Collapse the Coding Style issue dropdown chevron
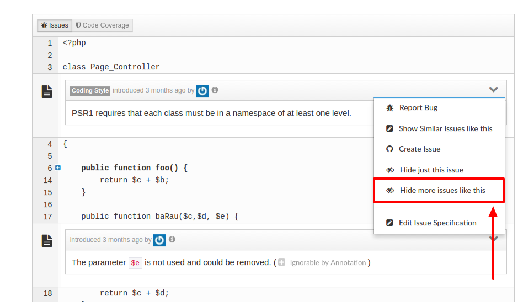 click(493, 89)
